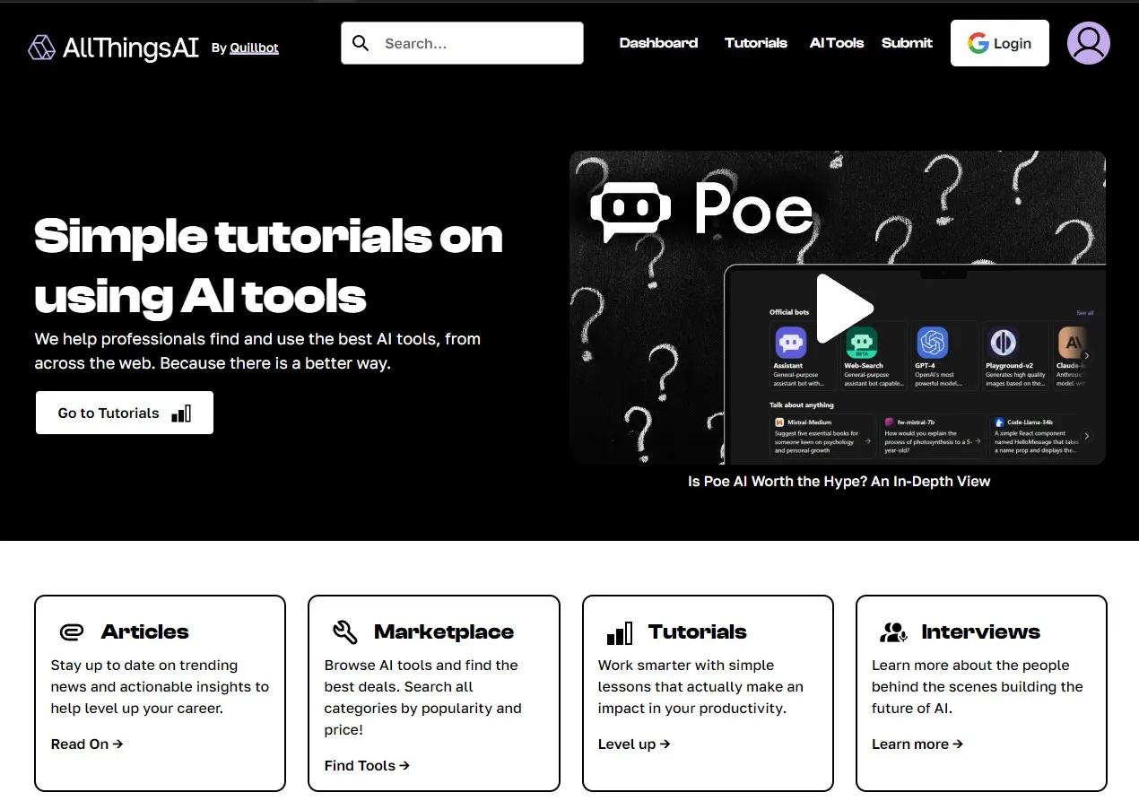1139x801 pixels.
Task: Open the user profile avatar icon
Action: click(x=1089, y=43)
